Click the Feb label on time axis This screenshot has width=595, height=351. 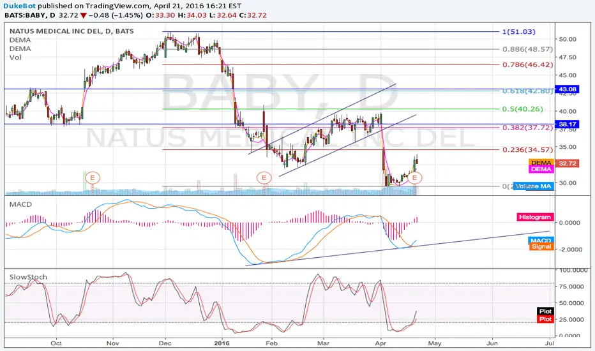[x=272, y=343]
